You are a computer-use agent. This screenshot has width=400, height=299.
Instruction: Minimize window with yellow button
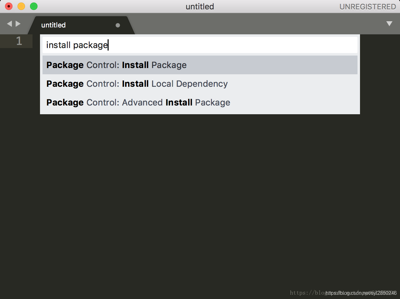pos(21,6)
